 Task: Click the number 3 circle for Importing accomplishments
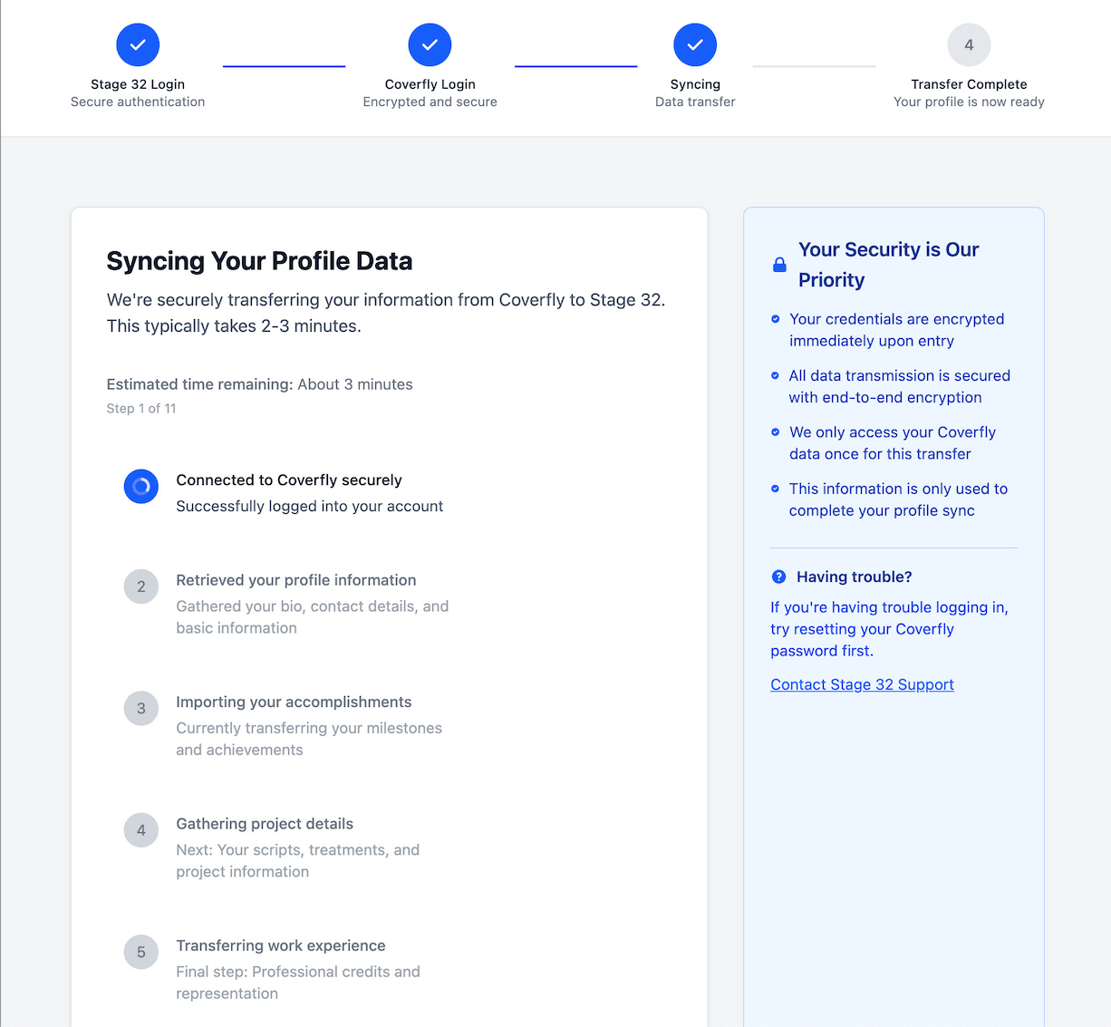pyautogui.click(x=141, y=708)
